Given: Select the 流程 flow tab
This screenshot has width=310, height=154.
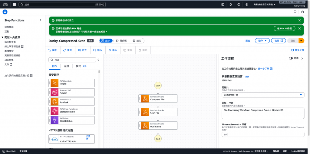Looking at the screenshot, I should [66, 66].
